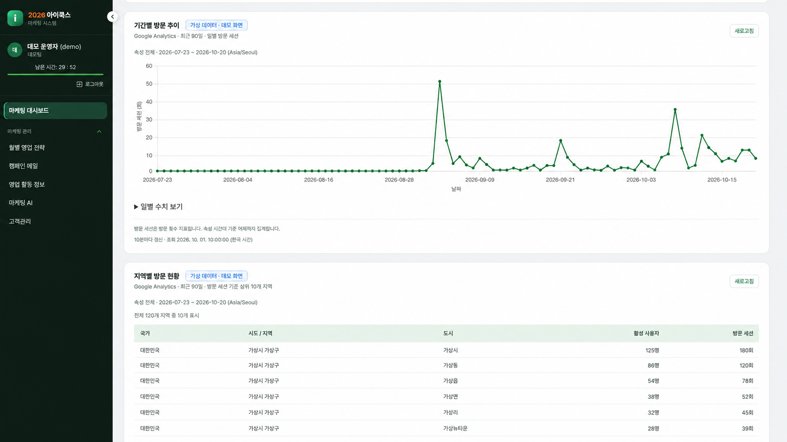Click the 방문 세션 column header
Screen dimensions: 787x442
[x=743, y=333]
